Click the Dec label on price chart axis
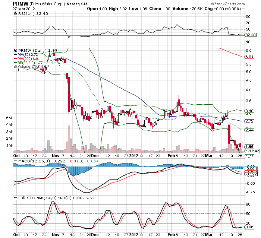Screen dimensions: 261x238 coord(95,156)
